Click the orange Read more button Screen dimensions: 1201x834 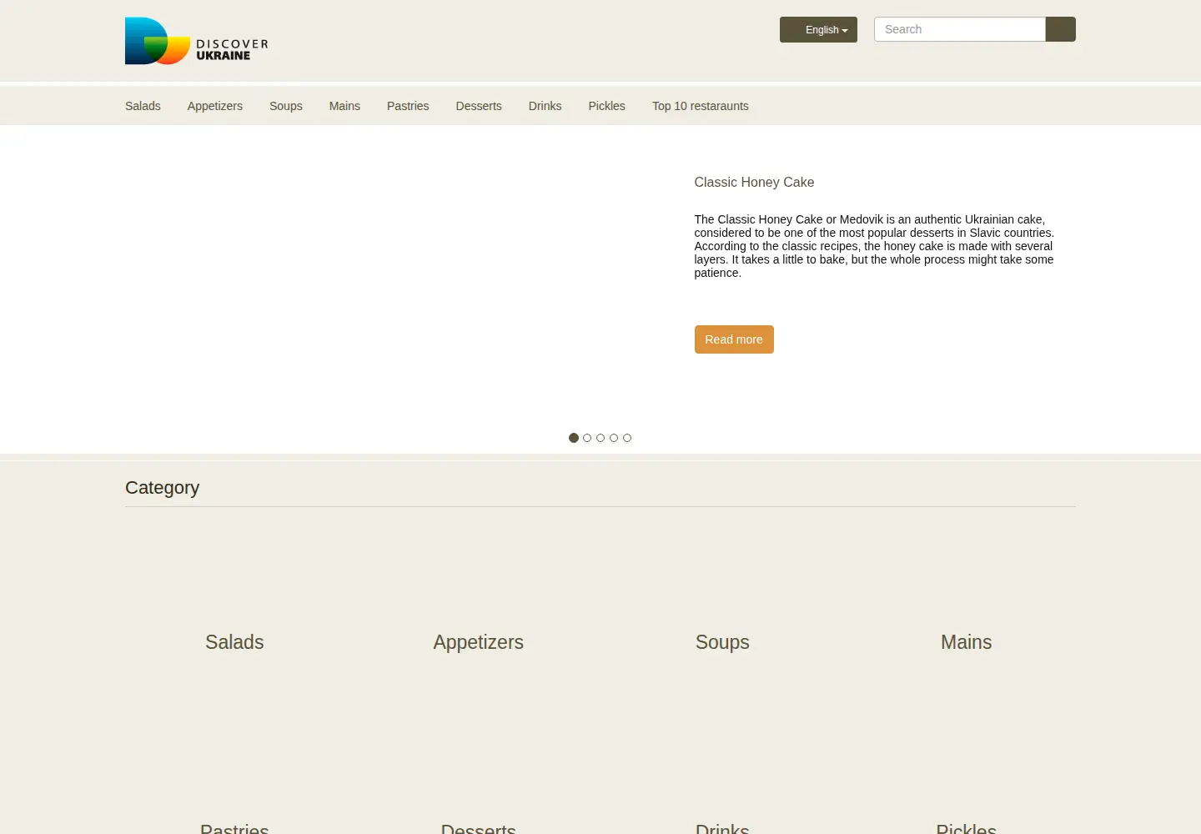734,339
